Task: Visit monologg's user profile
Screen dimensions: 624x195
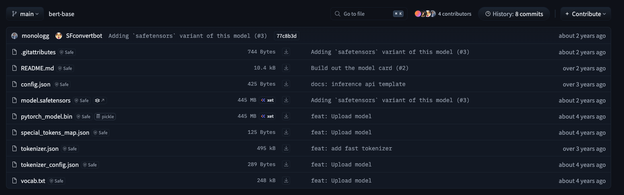Action: tap(35, 36)
